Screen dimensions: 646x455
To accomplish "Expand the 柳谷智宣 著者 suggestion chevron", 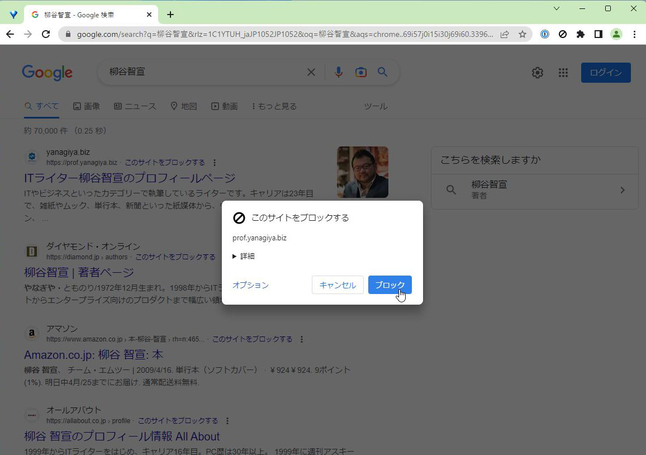I will [x=623, y=190].
